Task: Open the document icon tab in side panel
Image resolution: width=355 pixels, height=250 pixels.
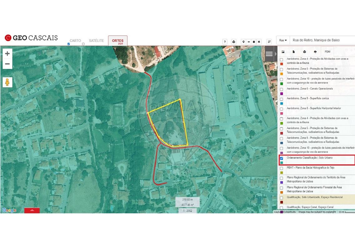Action: click(293, 52)
